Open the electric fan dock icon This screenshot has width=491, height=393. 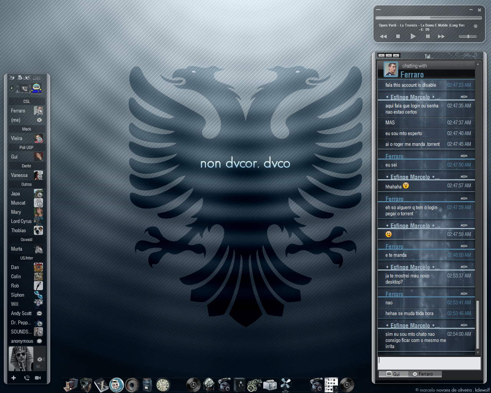pos(285,385)
